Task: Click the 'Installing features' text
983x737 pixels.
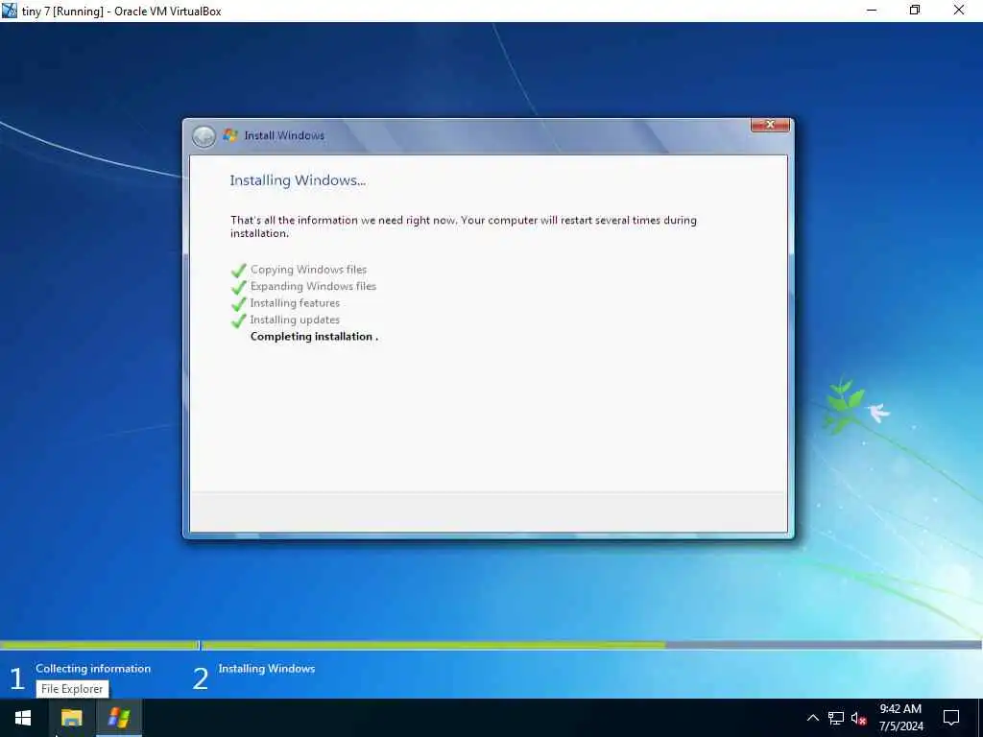Action: [x=295, y=303]
